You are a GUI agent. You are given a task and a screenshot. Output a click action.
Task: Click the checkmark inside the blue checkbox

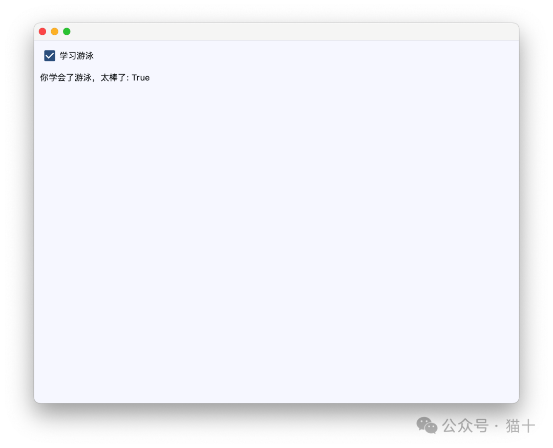coord(49,55)
